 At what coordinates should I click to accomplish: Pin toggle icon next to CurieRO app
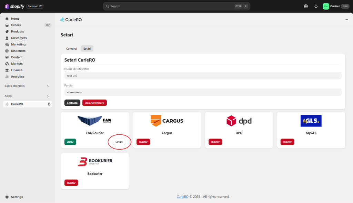[49, 104]
